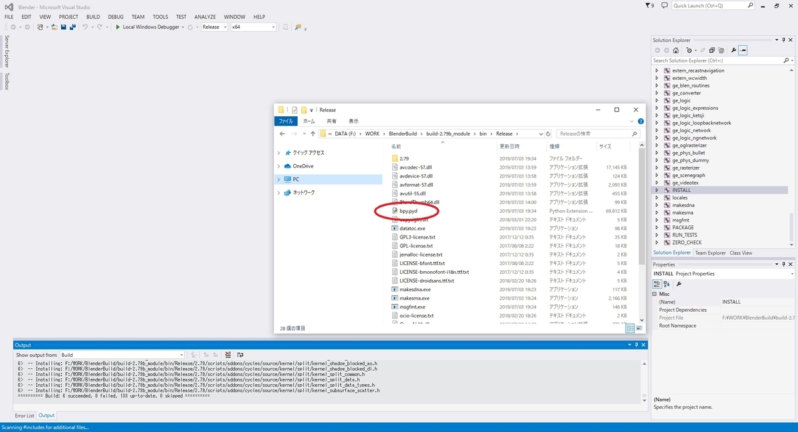The height and width of the screenshot is (432, 798).
Task: Click the Home icon in Solution Explorer
Action: [676, 51]
